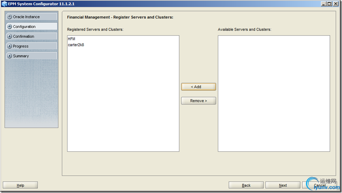The width and height of the screenshot is (342, 193).
Task: Select the Oracle Instance step
Action: [x=31, y=17]
